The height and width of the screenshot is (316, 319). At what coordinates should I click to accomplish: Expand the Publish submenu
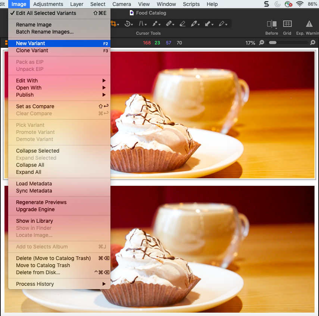coord(59,95)
